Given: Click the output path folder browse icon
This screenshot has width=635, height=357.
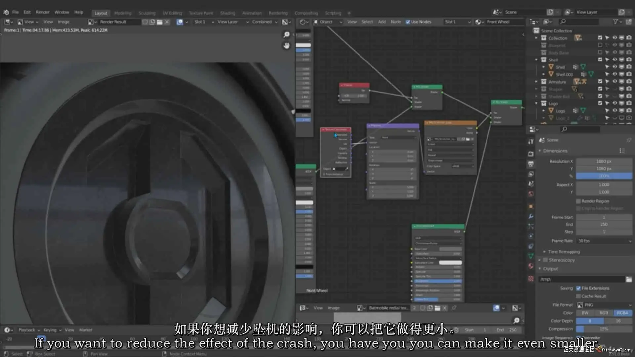Looking at the screenshot, I should pos(629,279).
